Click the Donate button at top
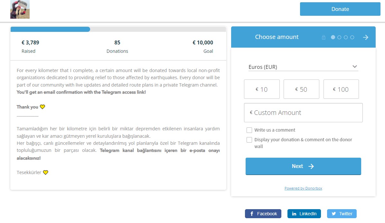Image resolution: width=385 pixels, height=223 pixels. (340, 9)
